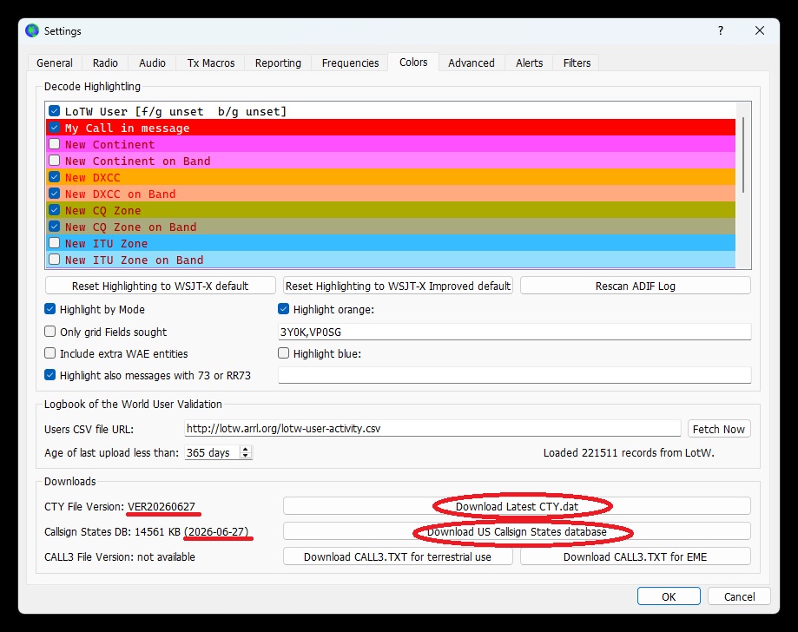Enable New Continent highlighting checkbox

(x=55, y=144)
